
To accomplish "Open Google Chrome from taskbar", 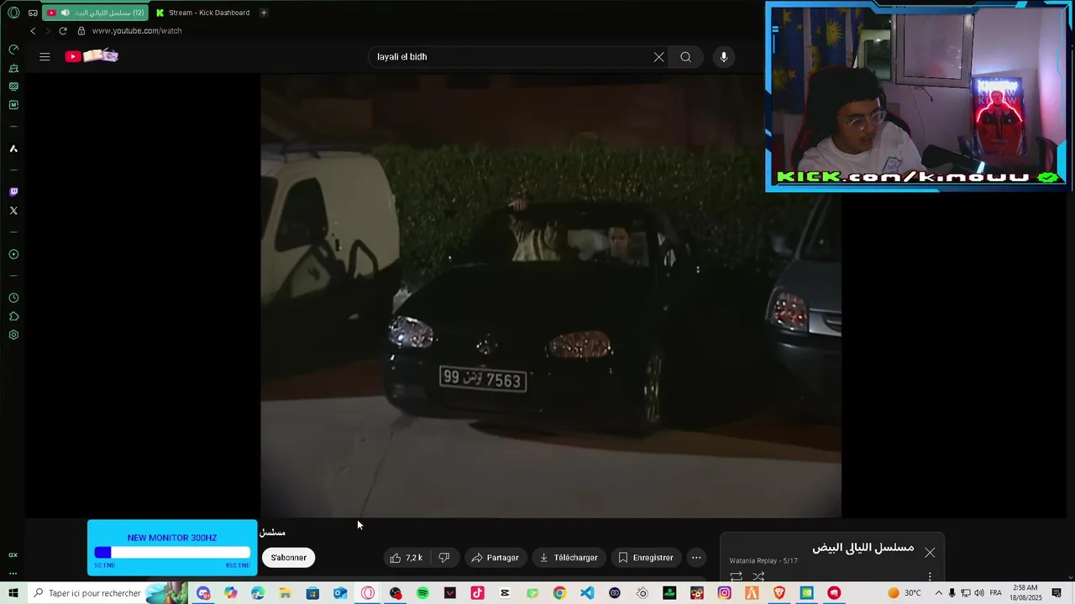I will point(559,593).
